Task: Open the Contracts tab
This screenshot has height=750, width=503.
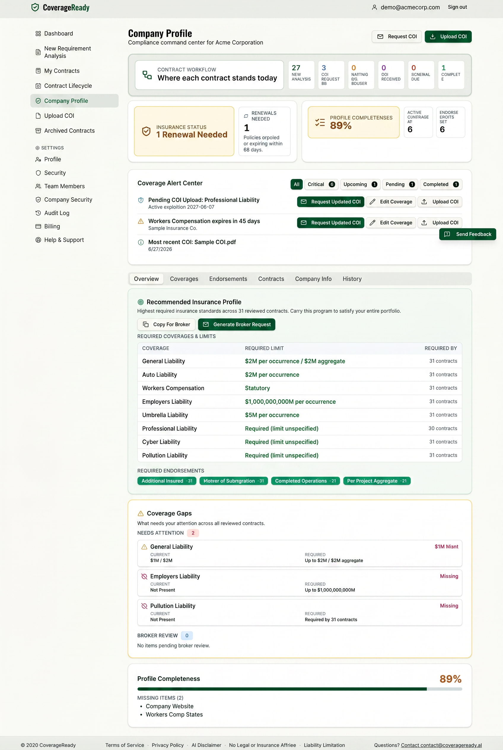Action: [x=271, y=279]
